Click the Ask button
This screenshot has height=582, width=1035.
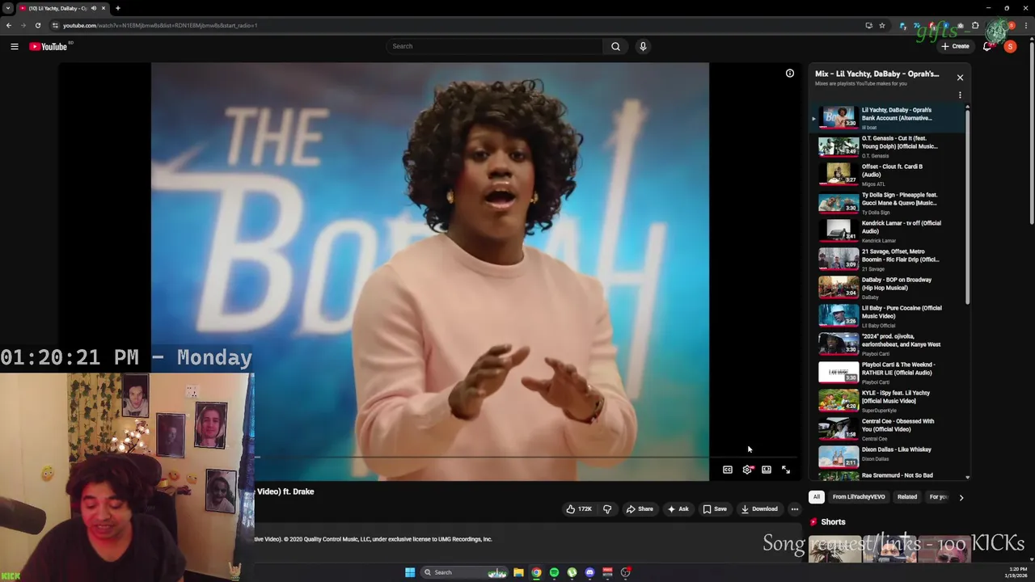[678, 509]
